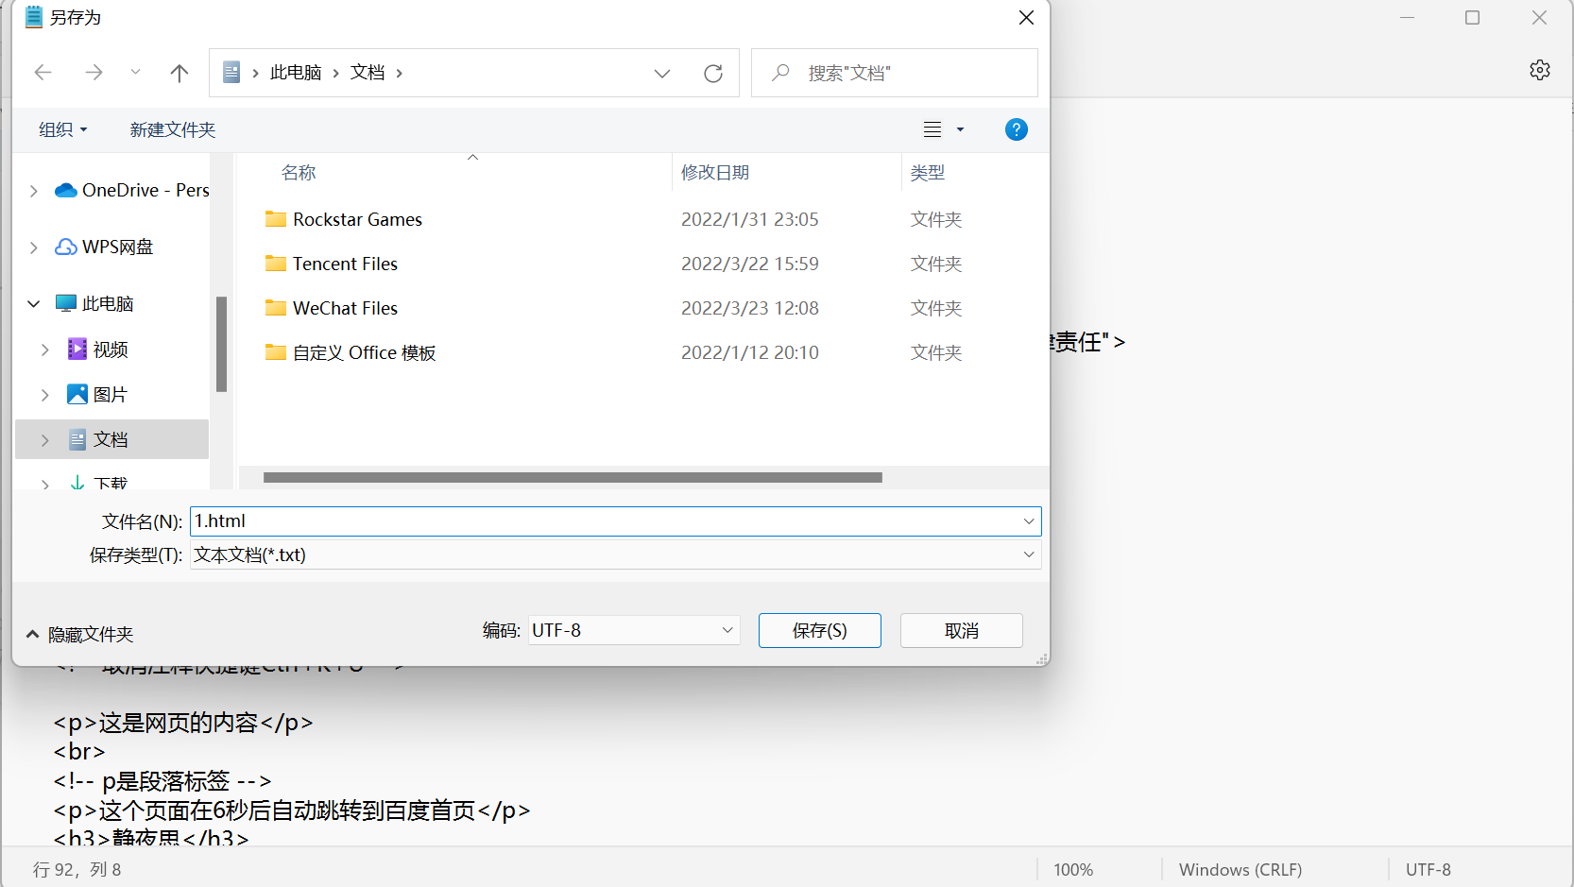Sort files by 类型 column
This screenshot has height=887, width=1574.
point(928,173)
